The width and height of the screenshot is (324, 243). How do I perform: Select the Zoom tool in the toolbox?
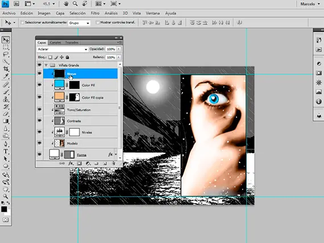(6, 196)
